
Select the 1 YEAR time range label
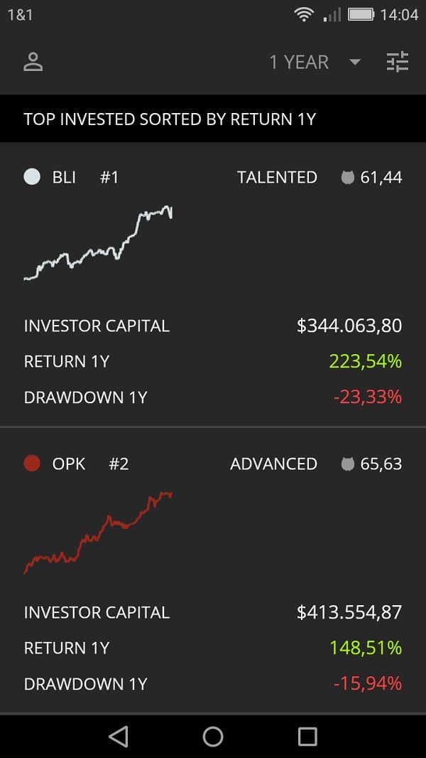pyautogui.click(x=299, y=62)
